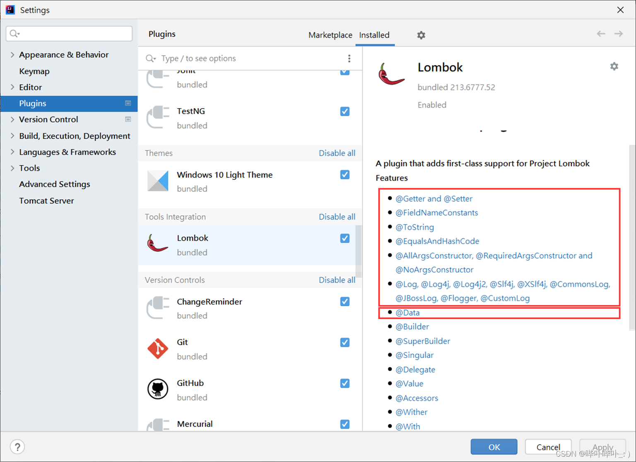Viewport: 636px width, 462px height.
Task: Uncheck the Mercurial plugin checkbox
Action: pos(345,424)
